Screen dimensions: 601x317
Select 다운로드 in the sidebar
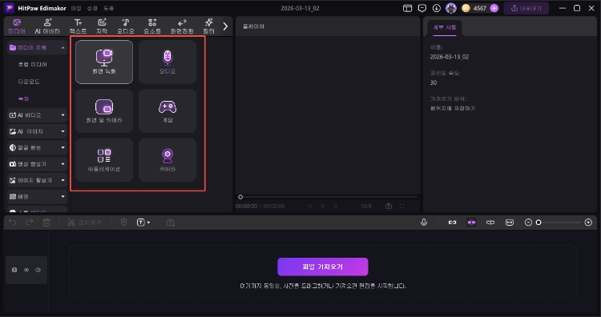(29, 82)
